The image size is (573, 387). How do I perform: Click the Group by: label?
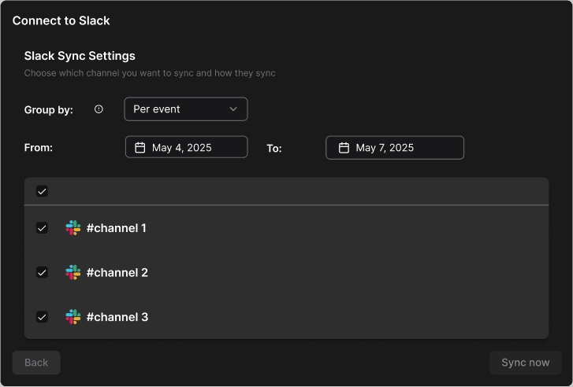click(x=49, y=110)
